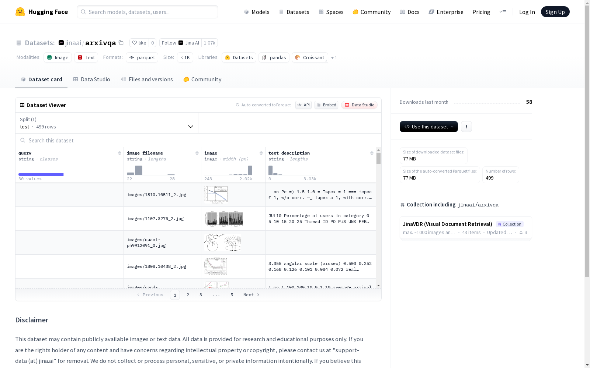Open the JinaVDR collection card
Viewport: 590px width, 368px height.
(466, 228)
